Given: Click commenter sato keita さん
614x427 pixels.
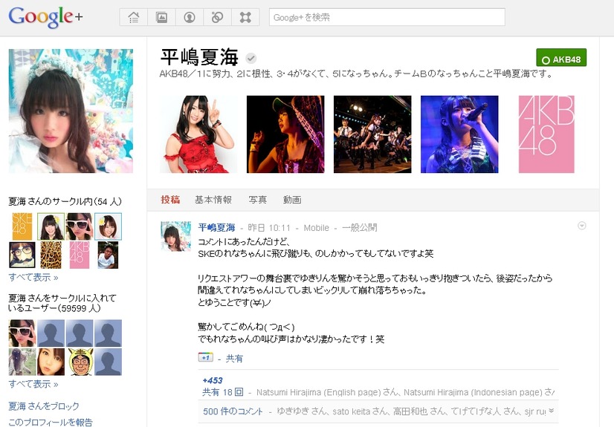Looking at the screenshot, I should [x=359, y=411].
